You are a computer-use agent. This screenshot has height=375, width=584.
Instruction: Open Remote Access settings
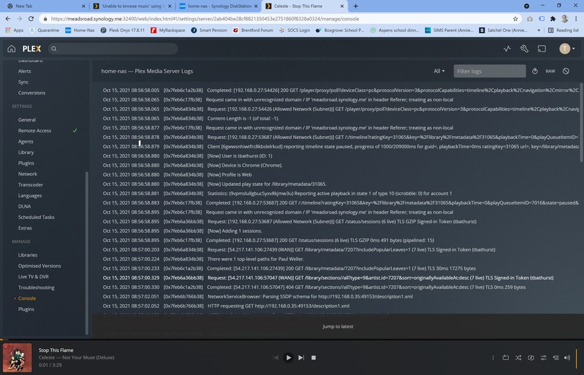click(34, 130)
